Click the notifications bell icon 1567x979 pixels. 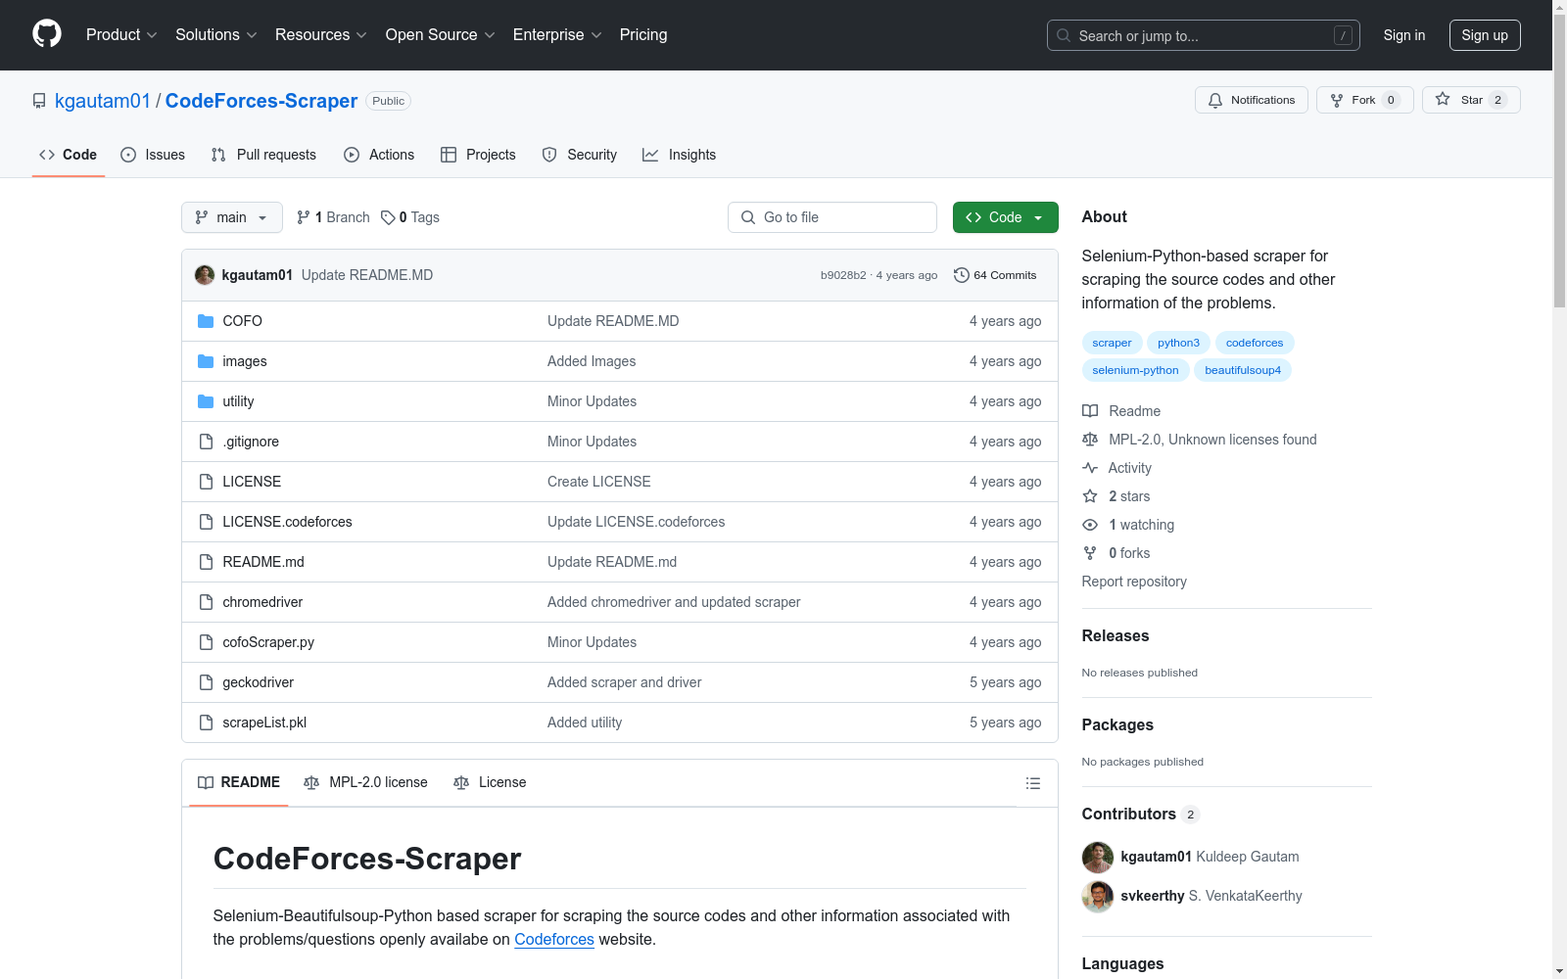[1215, 100]
